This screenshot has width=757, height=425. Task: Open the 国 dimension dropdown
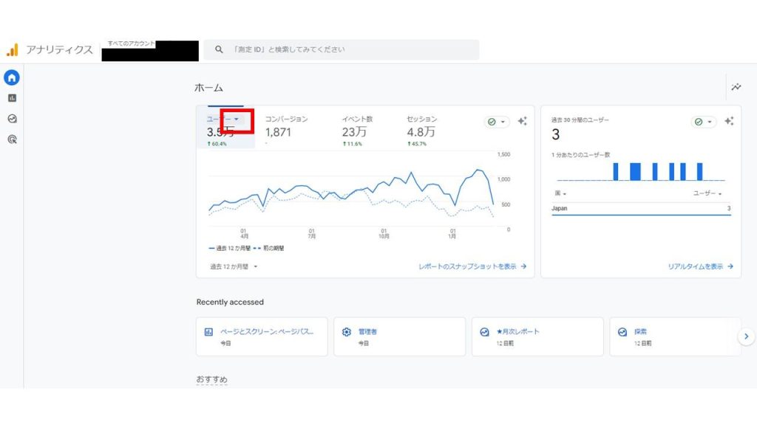(x=560, y=193)
